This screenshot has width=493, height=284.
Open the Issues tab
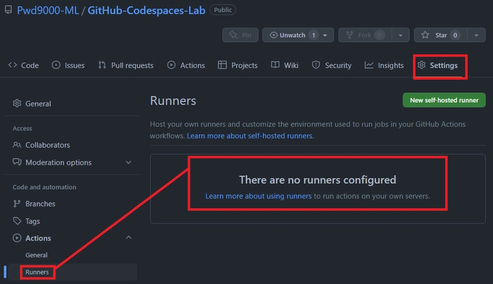68,65
